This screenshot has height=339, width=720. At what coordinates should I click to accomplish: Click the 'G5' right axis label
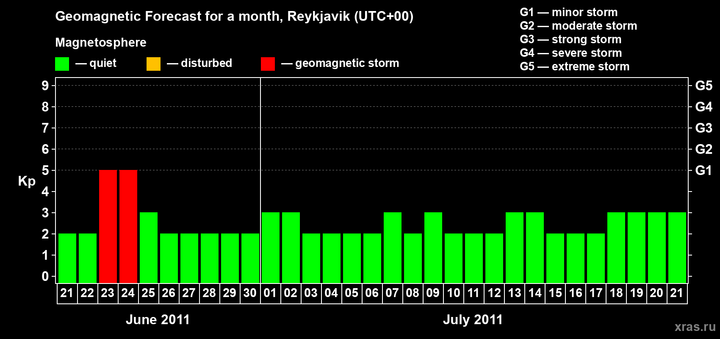click(x=703, y=86)
